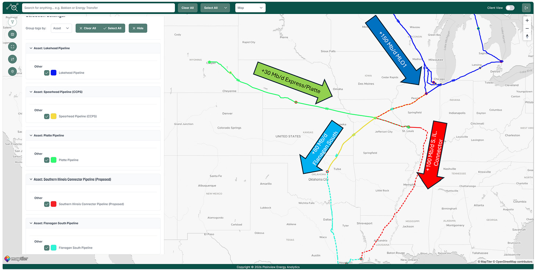
Task: Open the Group tags by Asset dropdown
Action: (61, 28)
